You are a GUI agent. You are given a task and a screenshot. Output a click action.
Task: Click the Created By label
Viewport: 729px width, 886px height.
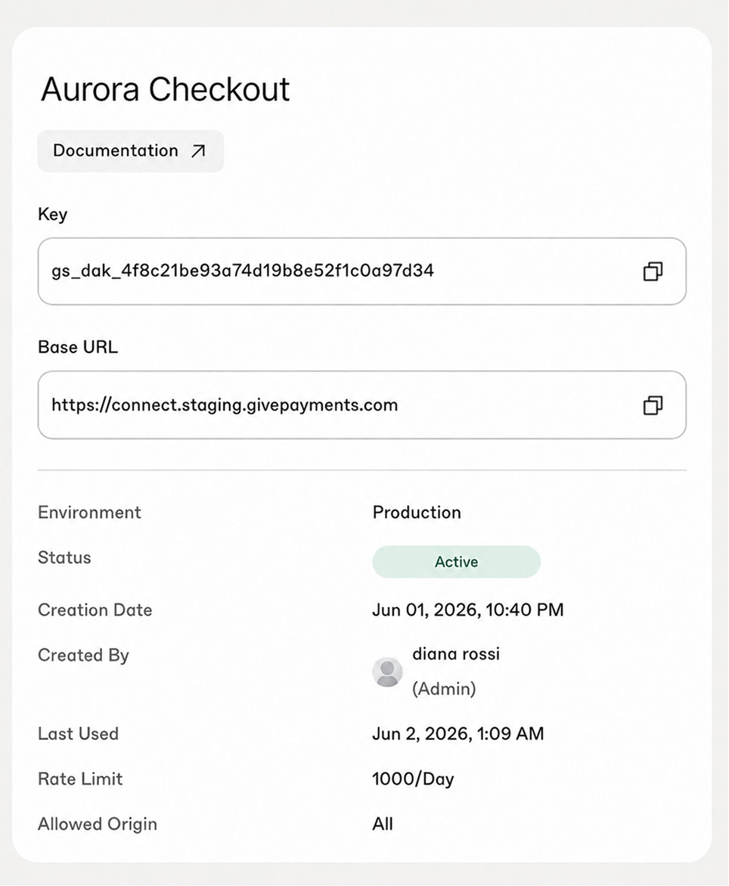[84, 655]
